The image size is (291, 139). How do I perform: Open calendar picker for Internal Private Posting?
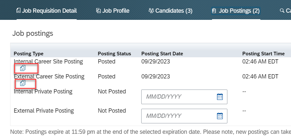click(220, 97)
